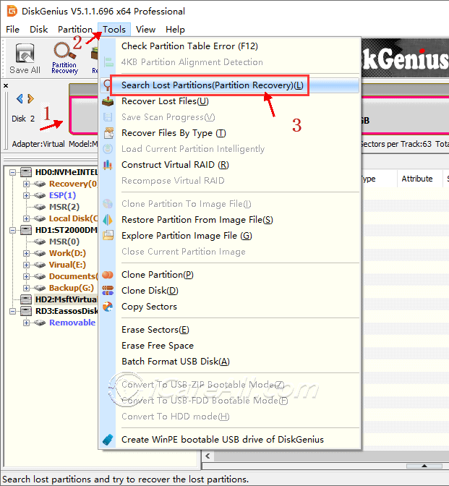The height and width of the screenshot is (486, 449).
Task: Click the Restore Partition From Image icon
Action: 108,220
